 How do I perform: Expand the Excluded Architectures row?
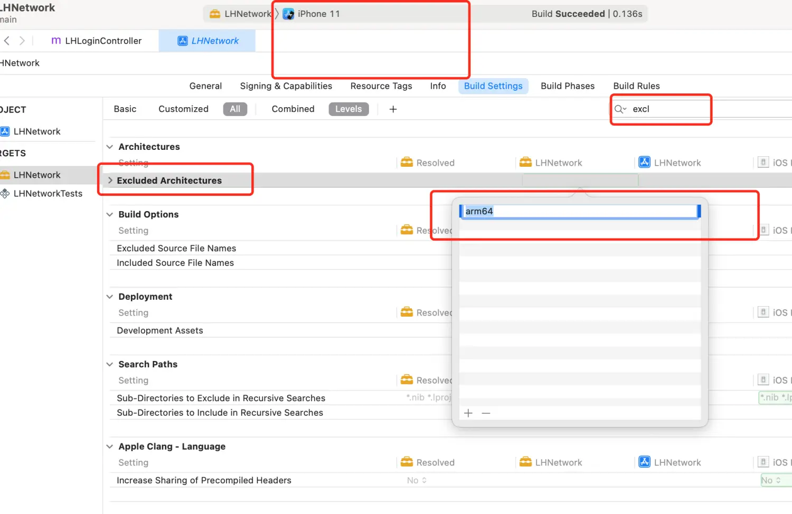click(x=110, y=180)
